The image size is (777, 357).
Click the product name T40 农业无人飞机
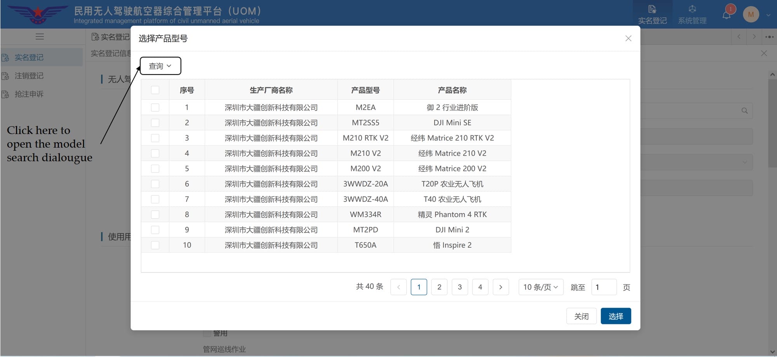point(452,199)
